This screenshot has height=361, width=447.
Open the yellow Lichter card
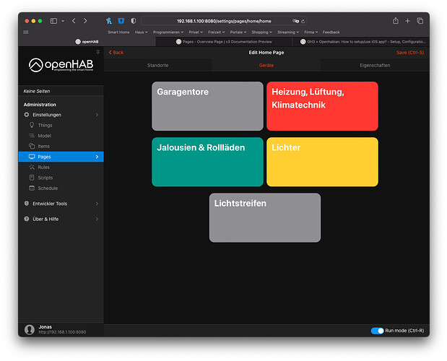(x=322, y=162)
